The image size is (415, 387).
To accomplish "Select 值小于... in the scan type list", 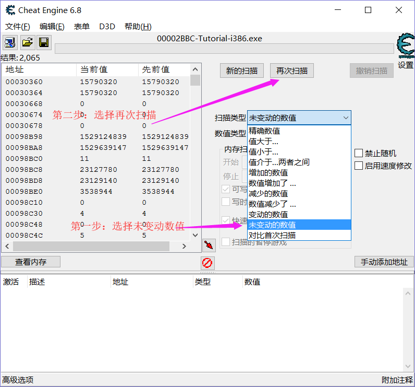I will 299,151.
